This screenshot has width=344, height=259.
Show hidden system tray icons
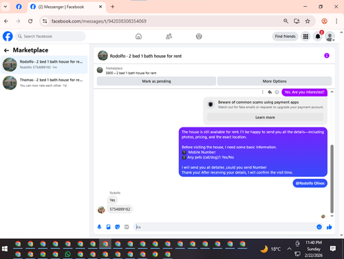tap(290, 249)
